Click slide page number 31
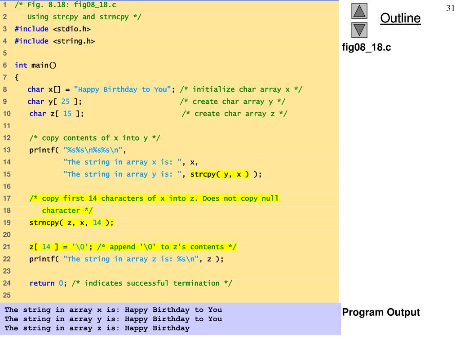 click(x=450, y=8)
